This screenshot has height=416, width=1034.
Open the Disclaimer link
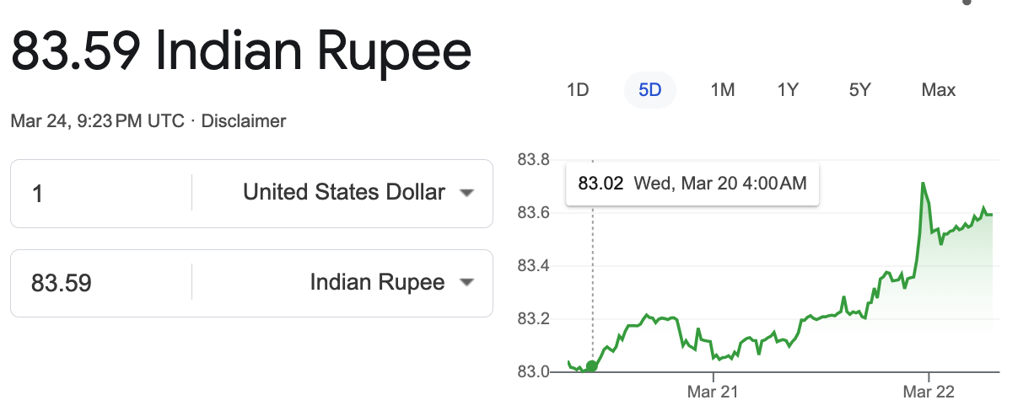[x=244, y=121]
